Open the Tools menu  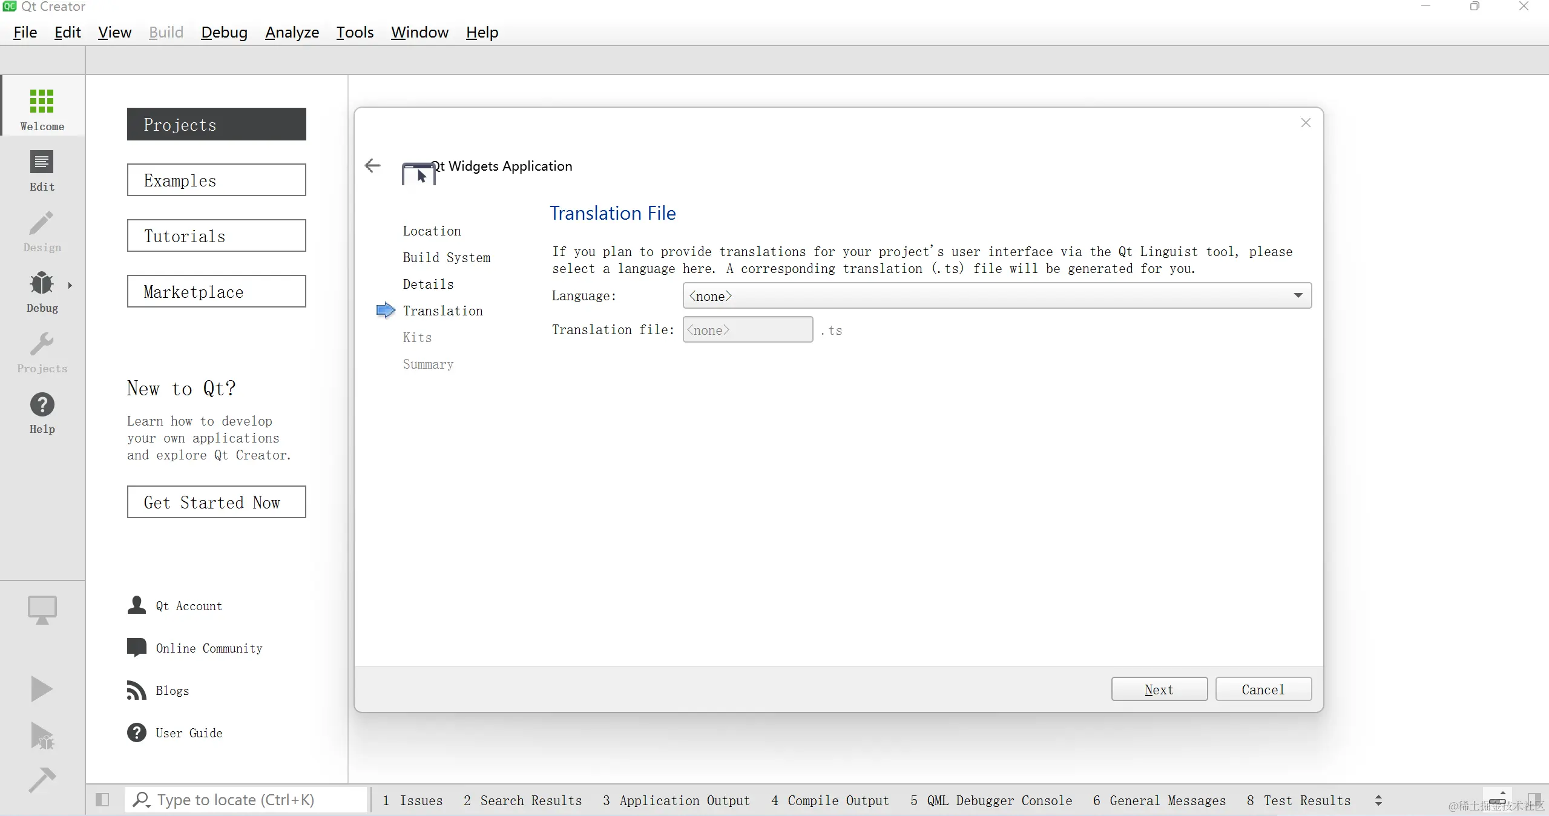pyautogui.click(x=355, y=32)
